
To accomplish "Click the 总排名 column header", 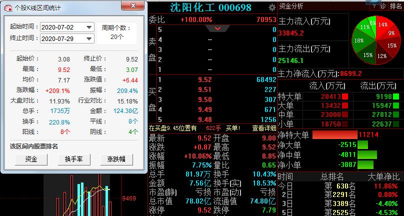I will pyautogui.click(x=332, y=176).
